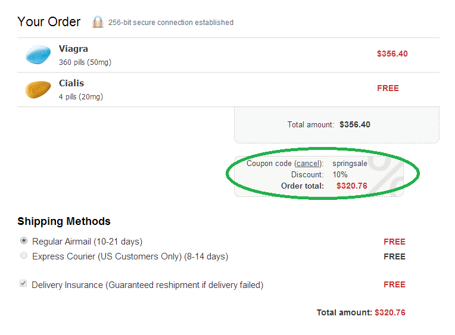This screenshot has width=455, height=335.
Task: Click the red FREE label for Cialis
Action: point(388,88)
